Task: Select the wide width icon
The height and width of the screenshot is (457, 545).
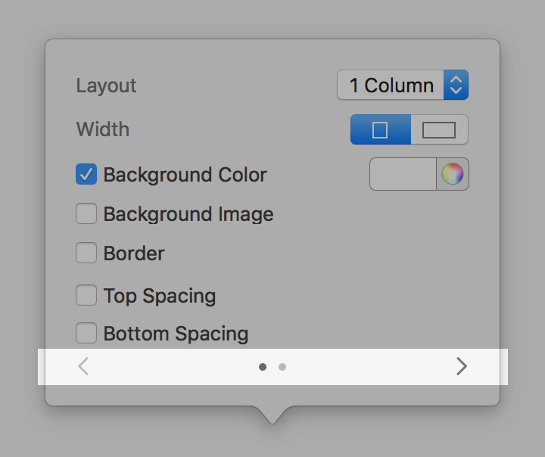Action: point(439,129)
